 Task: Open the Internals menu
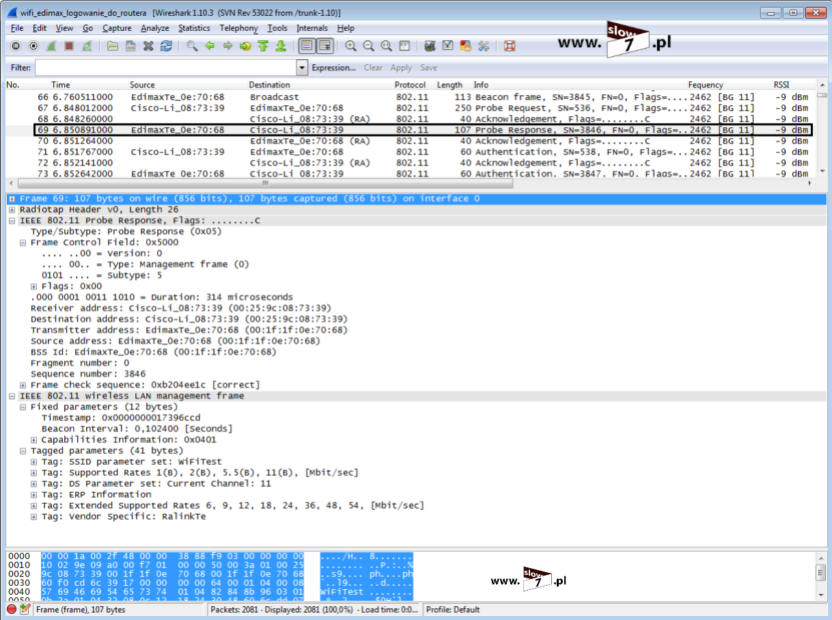coord(311,28)
